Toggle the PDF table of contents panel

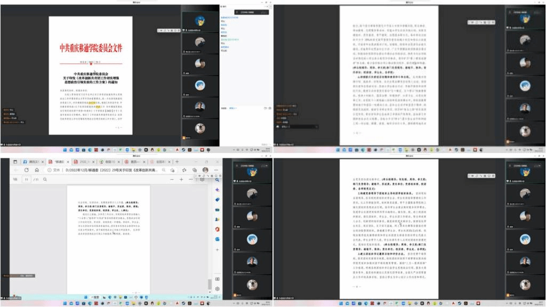point(14,180)
